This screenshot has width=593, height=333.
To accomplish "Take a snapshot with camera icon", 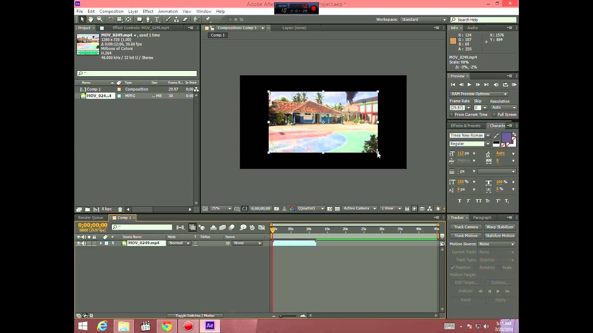I will pos(277,209).
